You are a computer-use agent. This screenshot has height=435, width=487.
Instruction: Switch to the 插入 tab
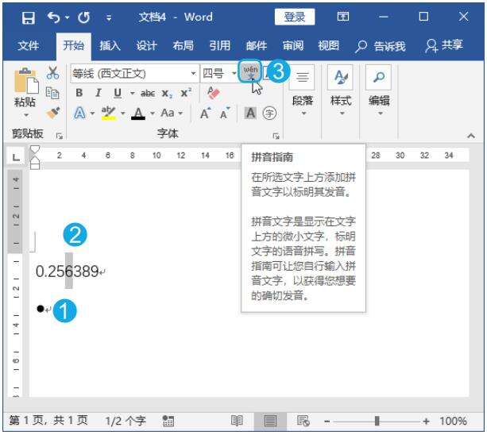tap(110, 46)
